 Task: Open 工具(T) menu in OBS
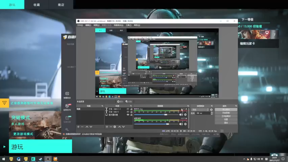pos(129,25)
